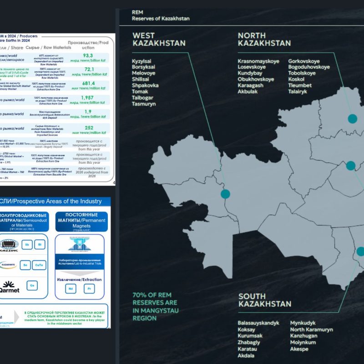
Task: Click the teal map marker in West Kazakhstan
Action: [x=225, y=194]
